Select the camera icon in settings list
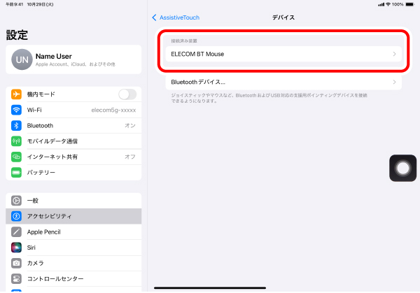Screen dimensions: 420x293 16,263
